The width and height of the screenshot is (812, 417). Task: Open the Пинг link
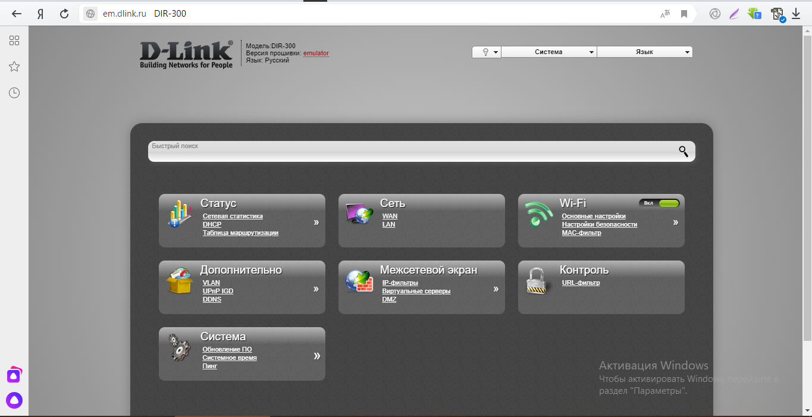[x=210, y=366]
